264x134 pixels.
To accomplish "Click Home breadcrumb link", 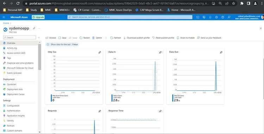I will tap(6, 23).
